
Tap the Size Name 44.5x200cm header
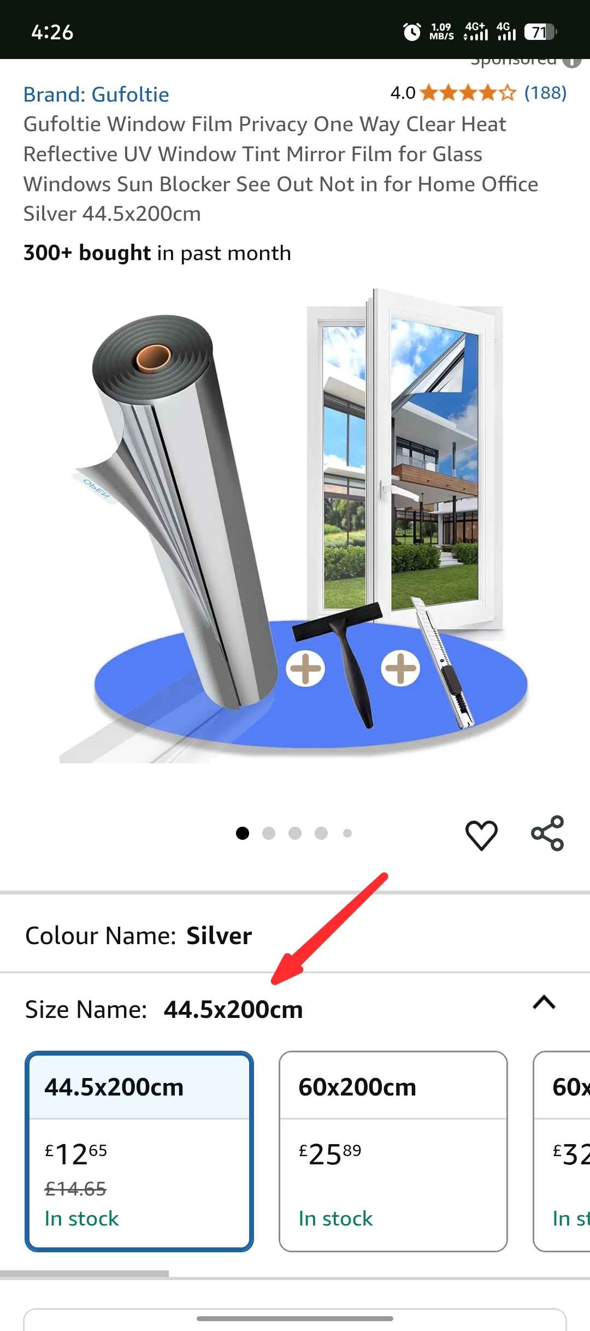164,1009
